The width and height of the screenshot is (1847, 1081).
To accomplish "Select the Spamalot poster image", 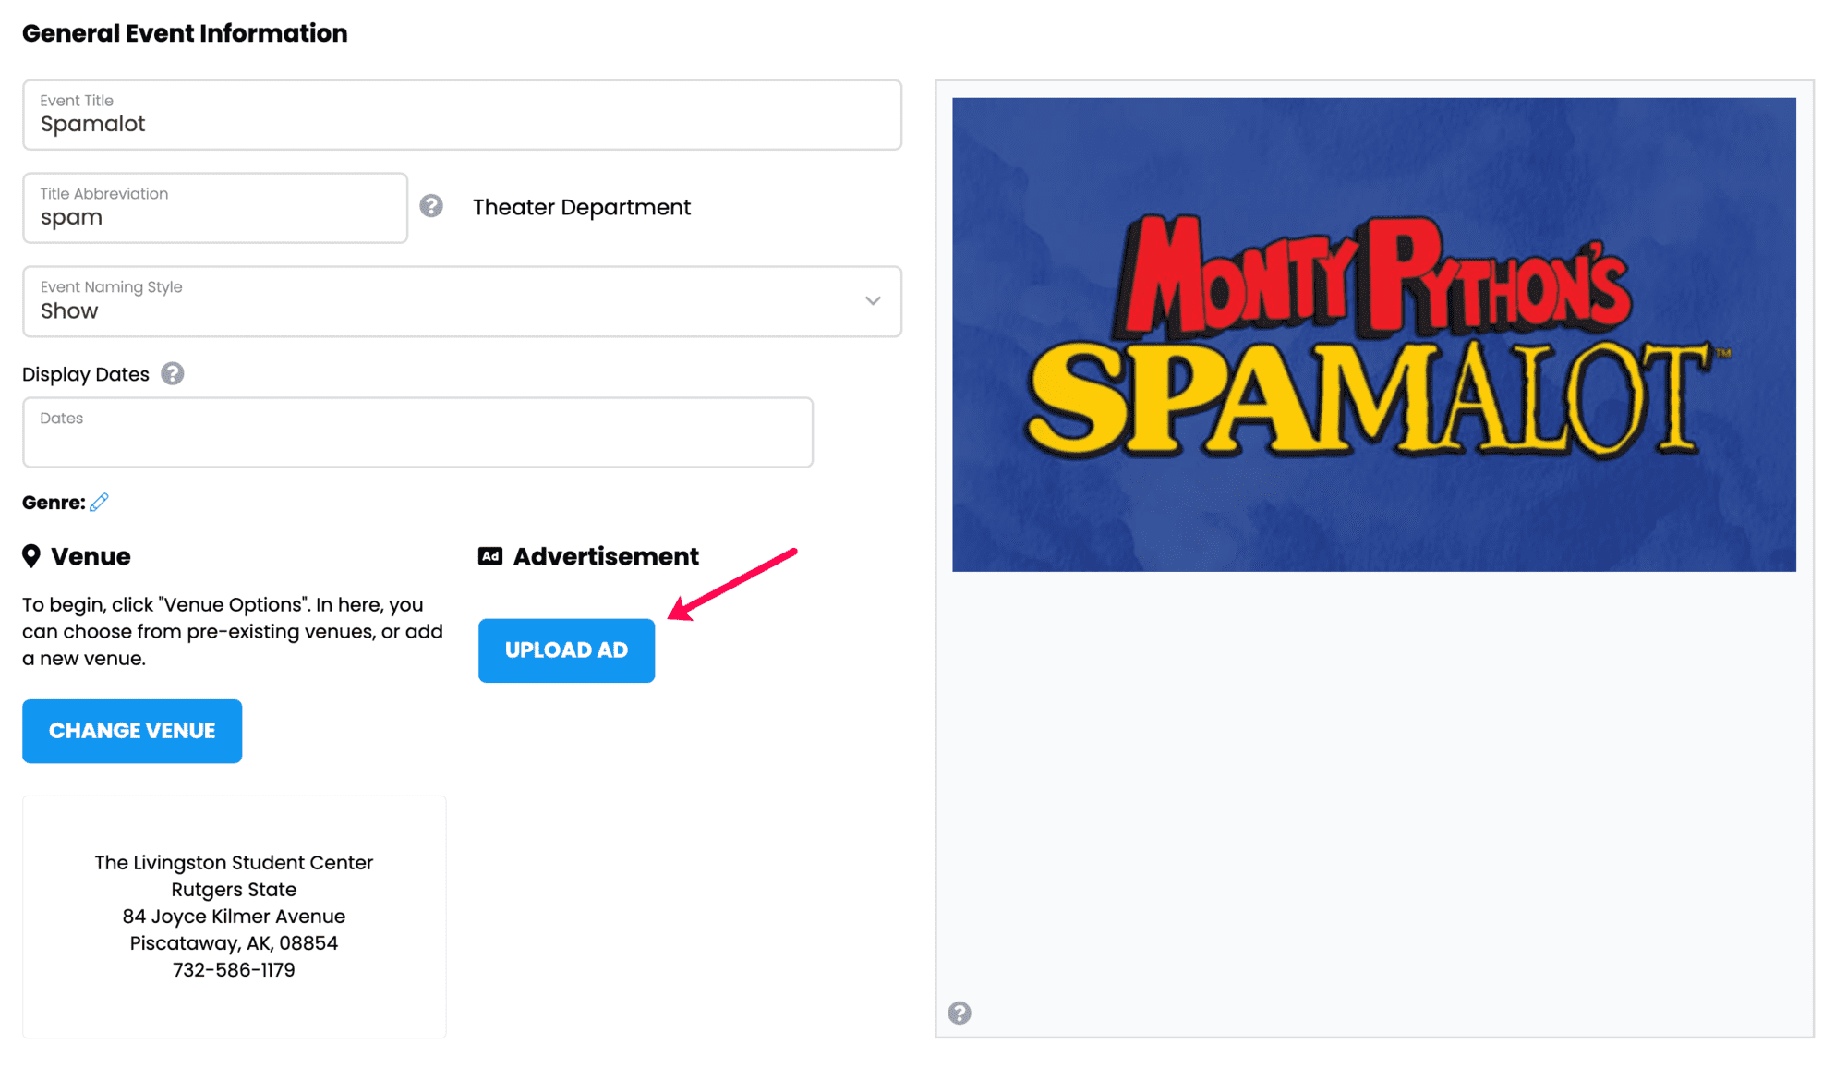I will click(x=1374, y=334).
